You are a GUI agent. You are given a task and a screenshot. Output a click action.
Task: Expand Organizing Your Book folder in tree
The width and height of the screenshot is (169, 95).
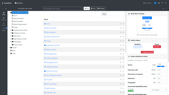click(x=11, y=30)
